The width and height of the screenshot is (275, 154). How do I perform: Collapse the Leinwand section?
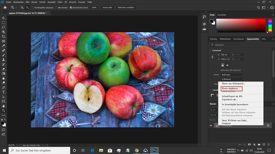[x=210, y=50]
